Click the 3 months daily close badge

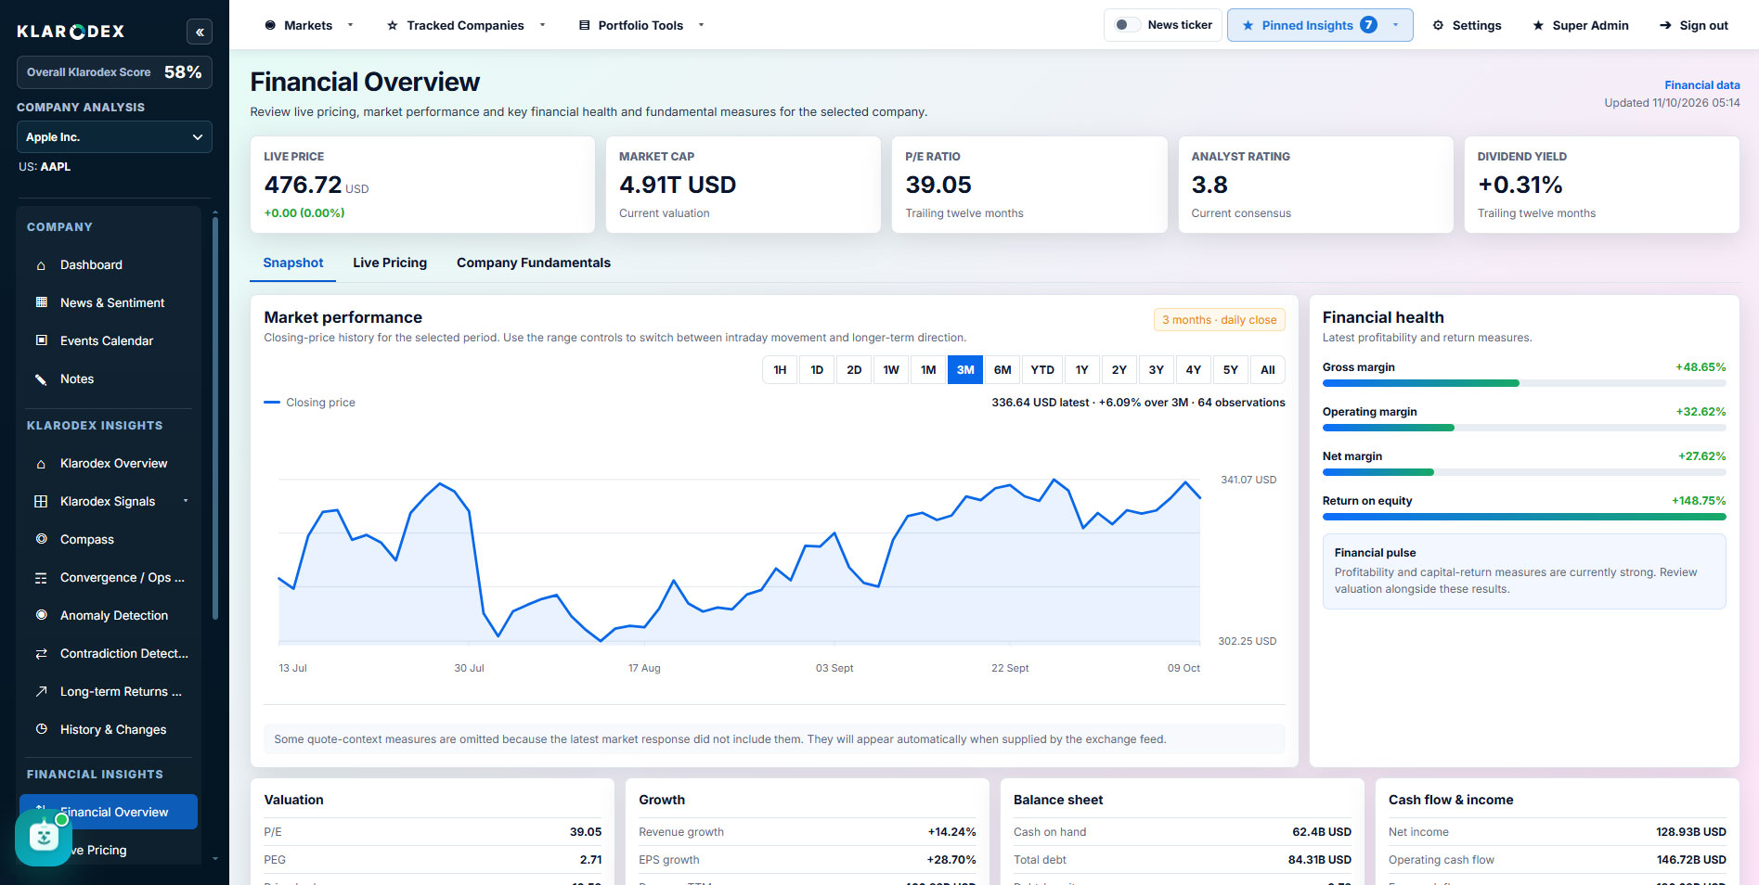[x=1219, y=320]
